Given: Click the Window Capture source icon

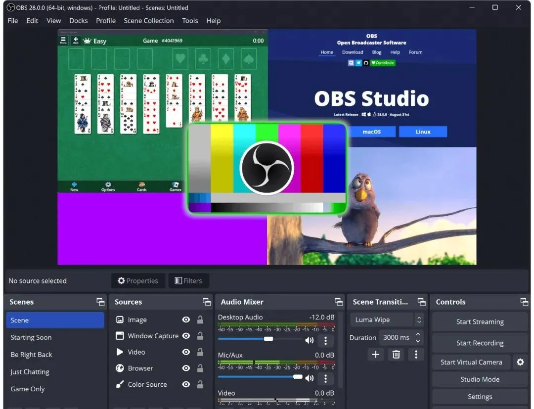Looking at the screenshot, I should click(x=120, y=336).
